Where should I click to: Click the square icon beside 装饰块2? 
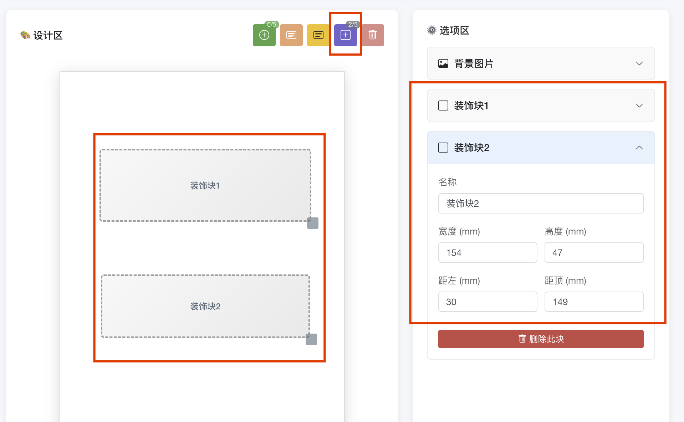pos(443,148)
